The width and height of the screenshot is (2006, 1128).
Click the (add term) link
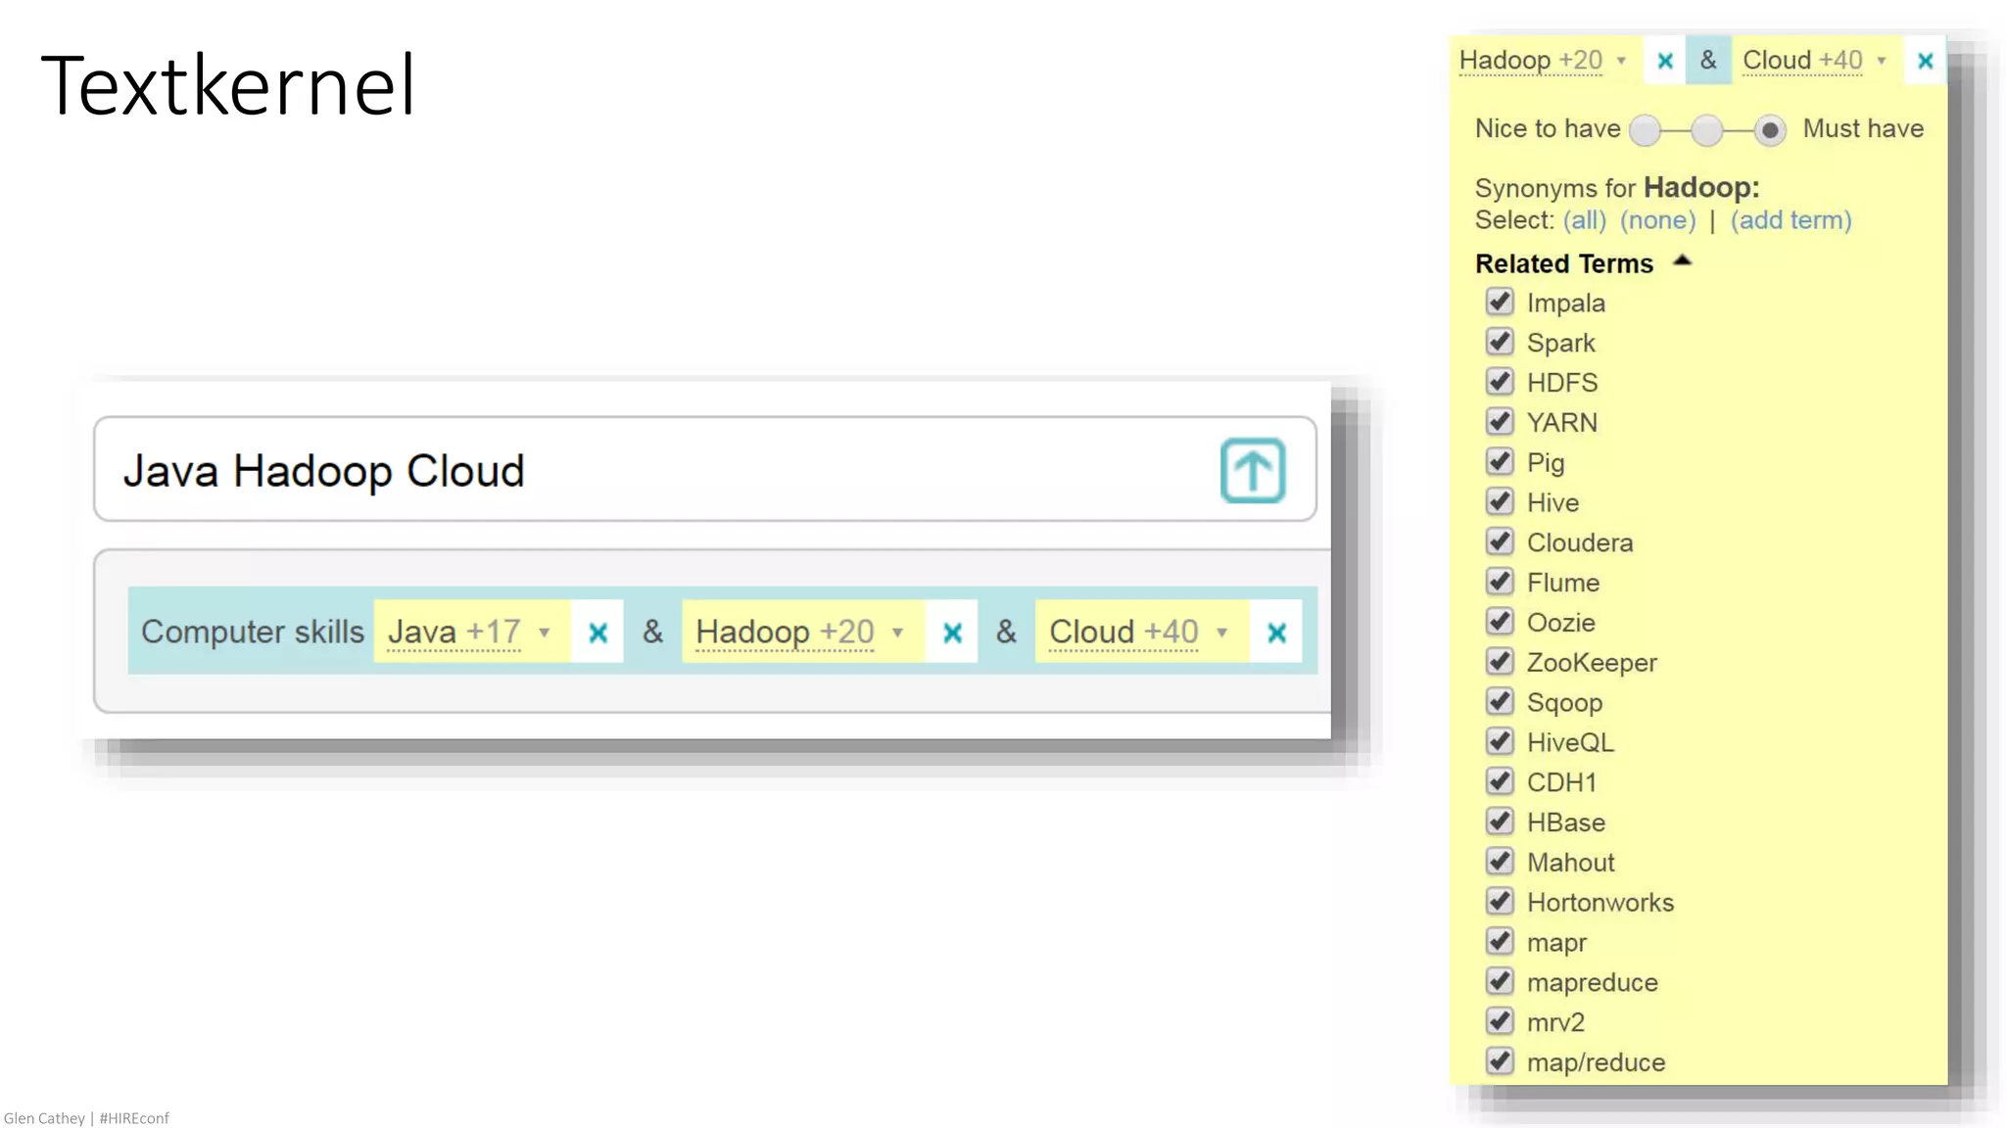(1791, 220)
